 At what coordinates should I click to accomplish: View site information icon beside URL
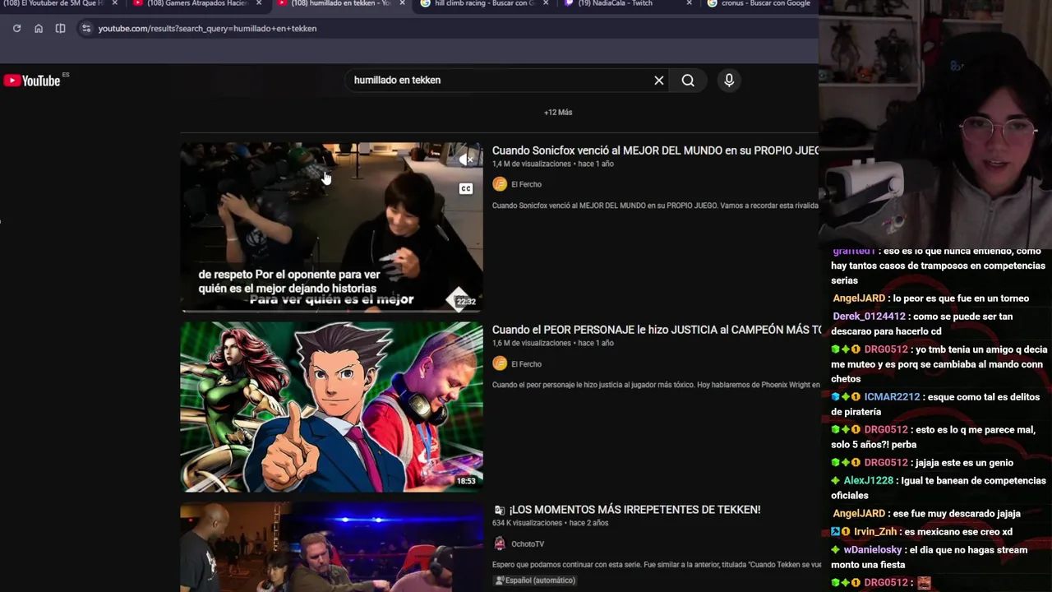point(86,28)
